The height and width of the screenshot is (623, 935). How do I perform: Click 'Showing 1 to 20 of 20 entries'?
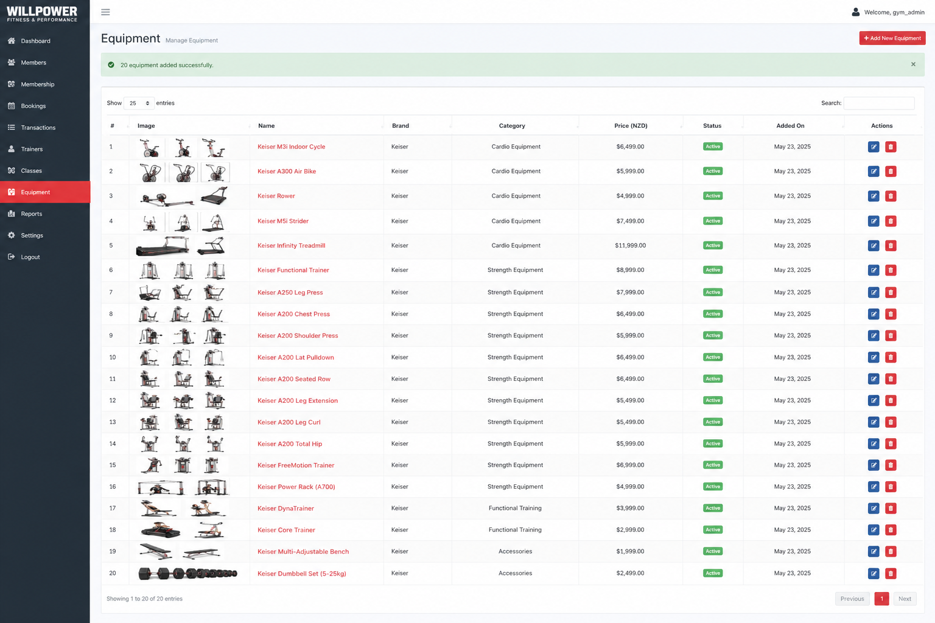click(x=144, y=599)
